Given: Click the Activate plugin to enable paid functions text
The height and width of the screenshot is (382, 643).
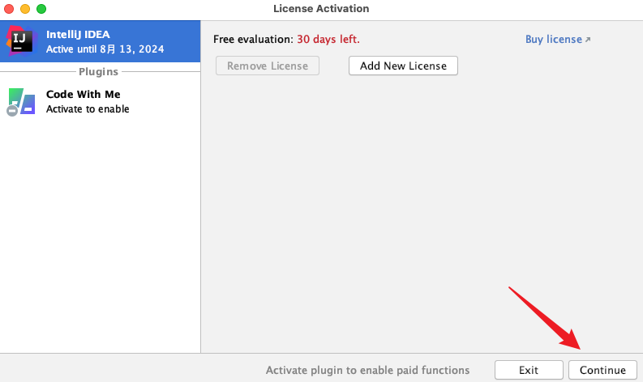Looking at the screenshot, I should 367,370.
